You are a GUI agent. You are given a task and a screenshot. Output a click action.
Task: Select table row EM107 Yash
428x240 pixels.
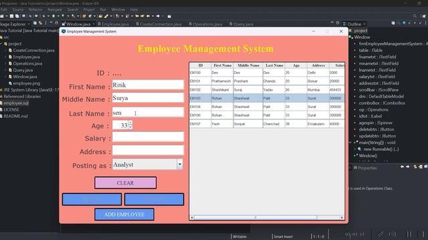point(267,124)
